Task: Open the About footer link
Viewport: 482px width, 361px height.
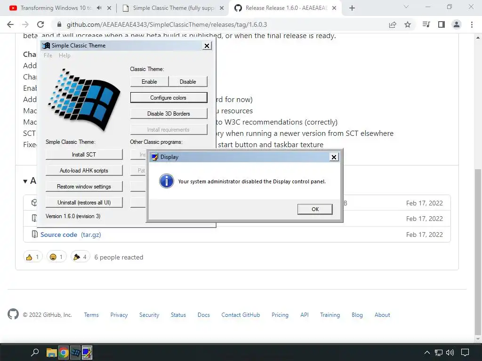Action: [382, 315]
